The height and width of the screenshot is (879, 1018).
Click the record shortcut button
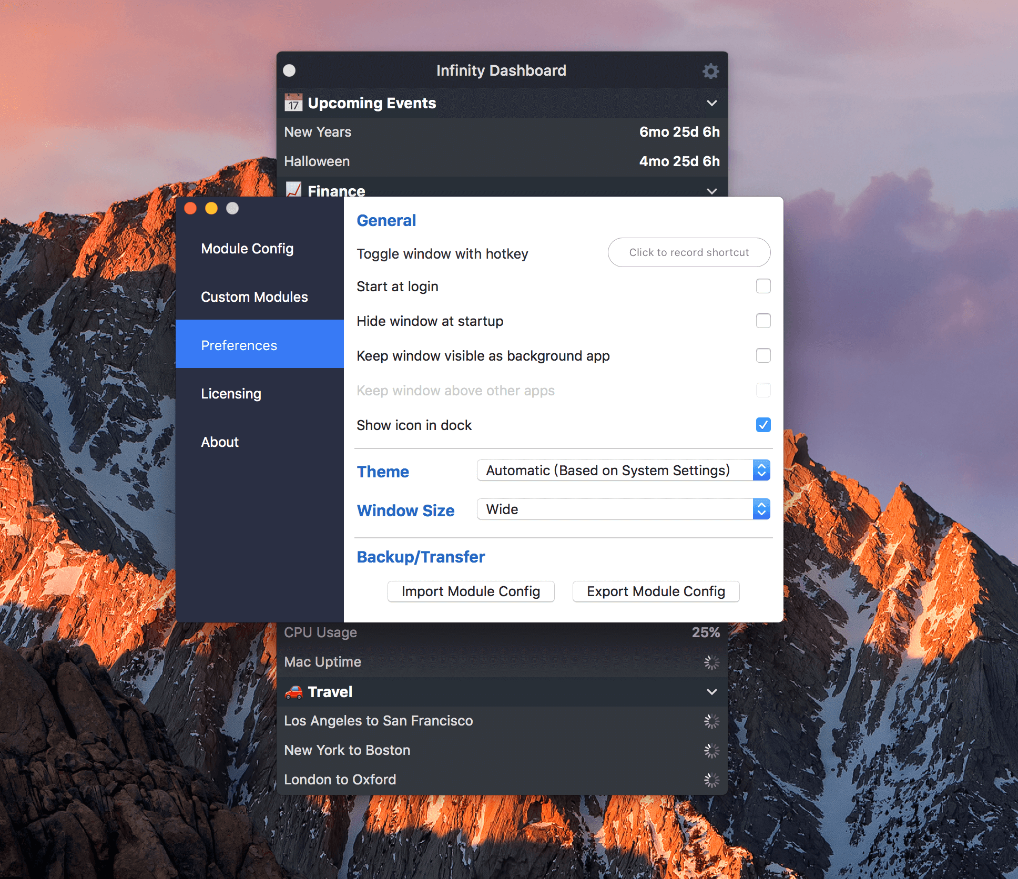click(x=689, y=252)
